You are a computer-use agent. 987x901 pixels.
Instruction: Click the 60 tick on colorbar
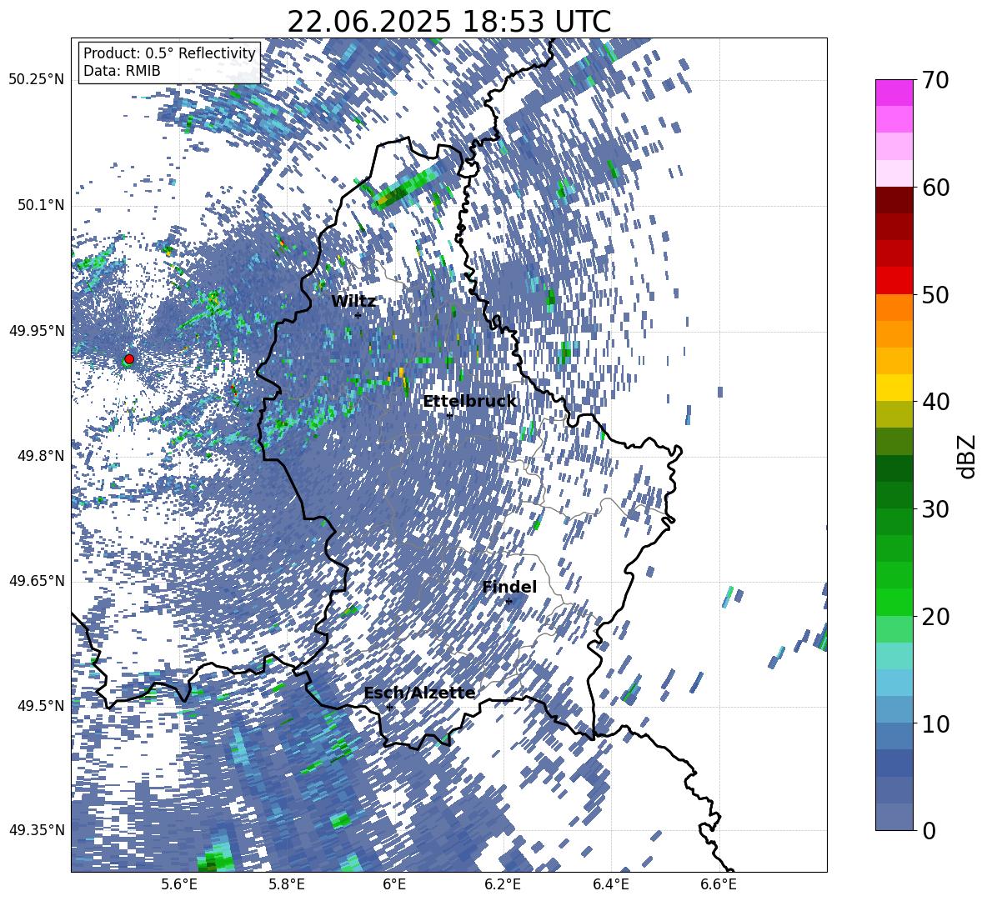click(x=934, y=188)
